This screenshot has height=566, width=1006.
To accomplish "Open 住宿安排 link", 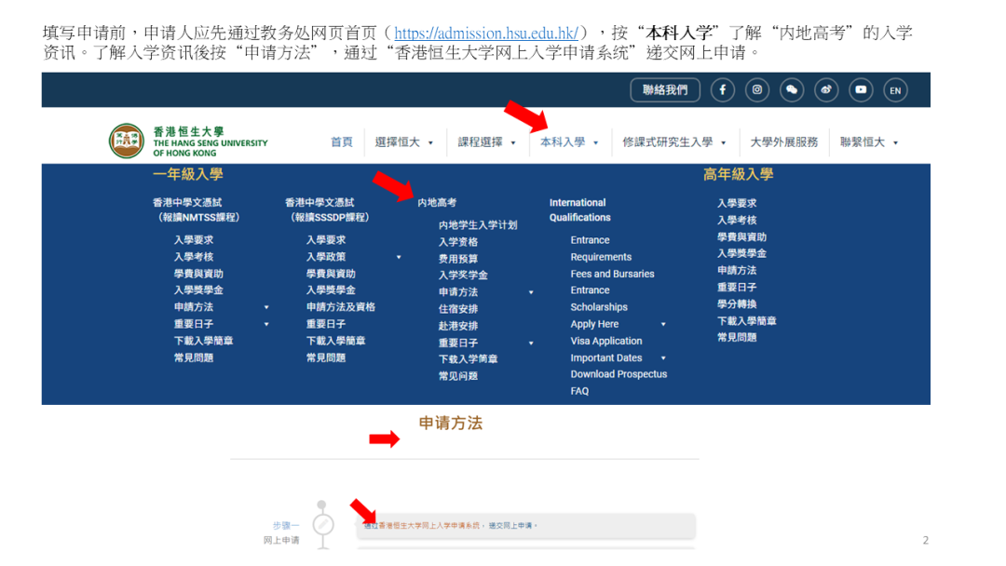I will pos(458,309).
